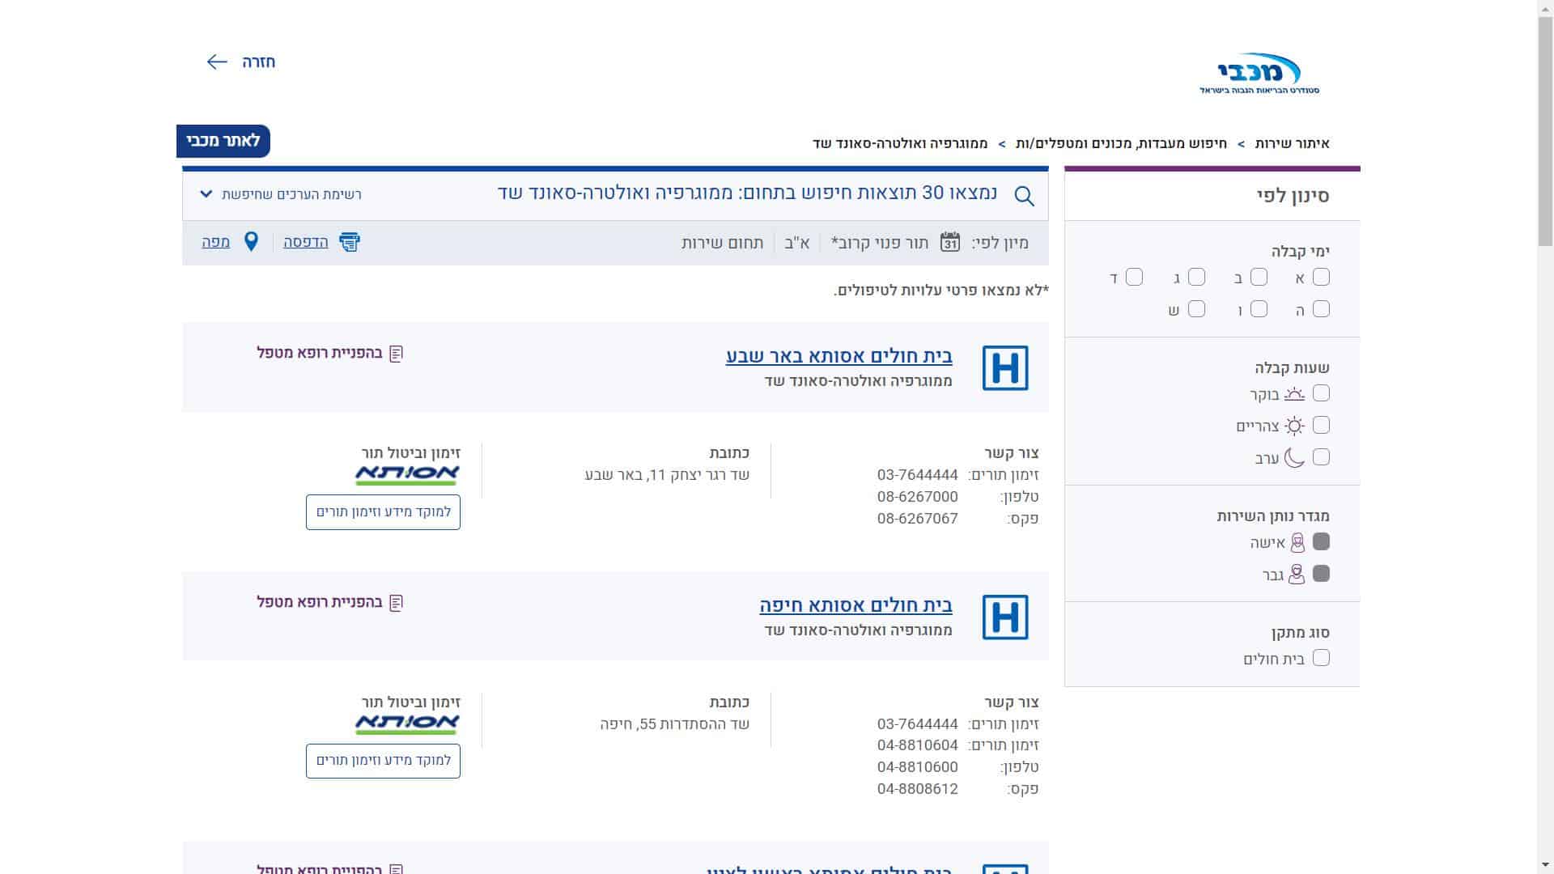The image size is (1554, 874).
Task: Enable the צהריים noon hours checkbox
Action: pos(1321,425)
